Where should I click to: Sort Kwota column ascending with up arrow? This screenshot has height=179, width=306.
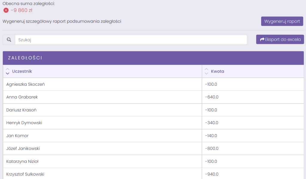pyautogui.click(x=206, y=69)
